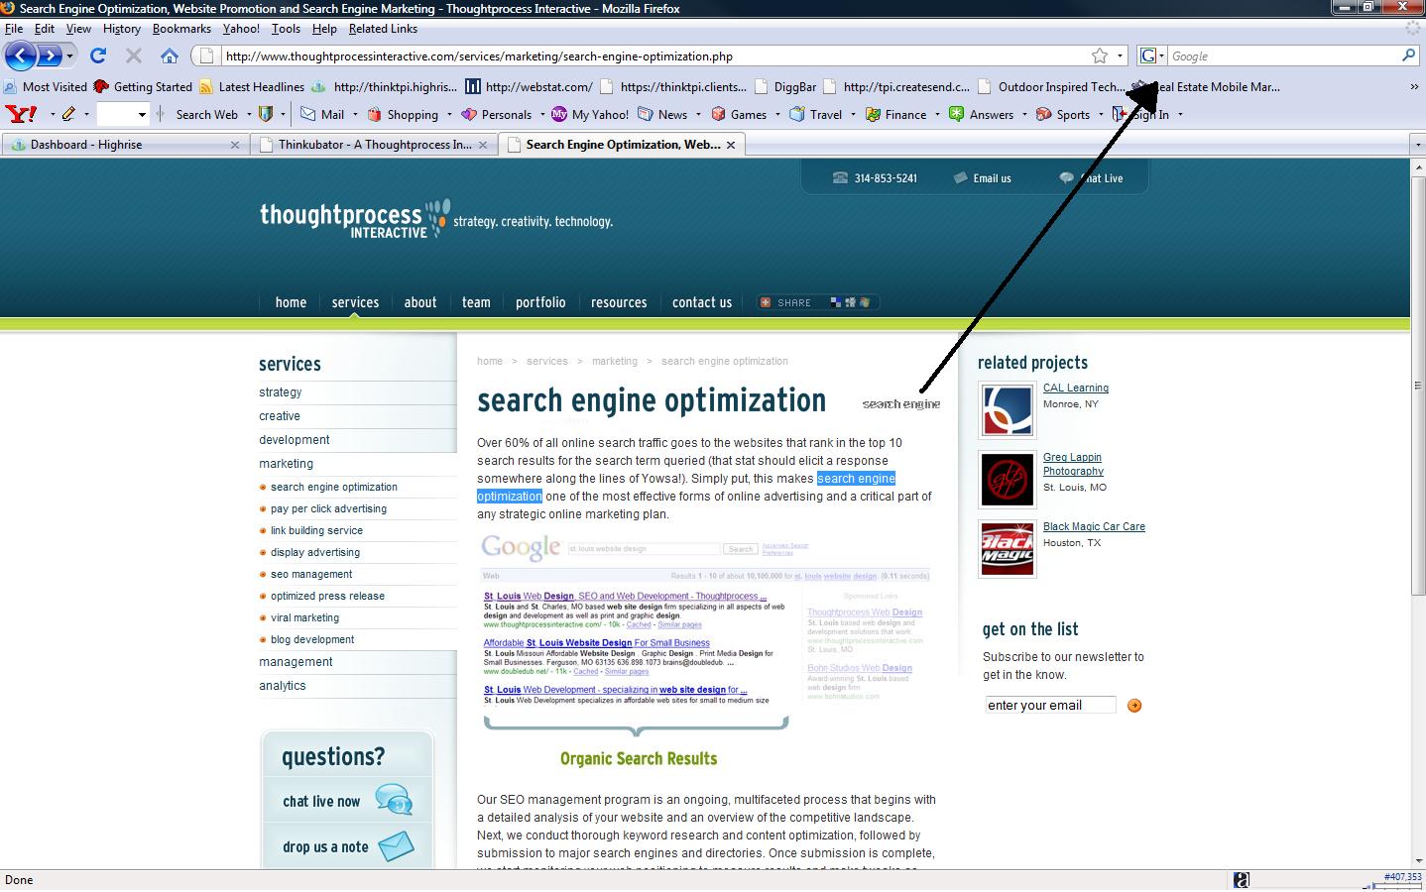
Task: Expand the Yahoo toolbar search box dropdown
Action: click(142, 114)
